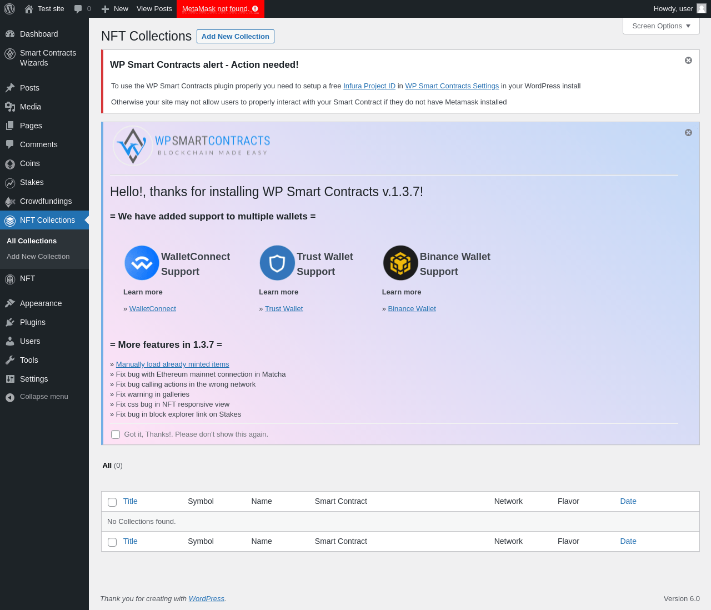This screenshot has height=610, width=711.
Task: Click the Pages icon in sidebar
Action: click(x=10, y=126)
